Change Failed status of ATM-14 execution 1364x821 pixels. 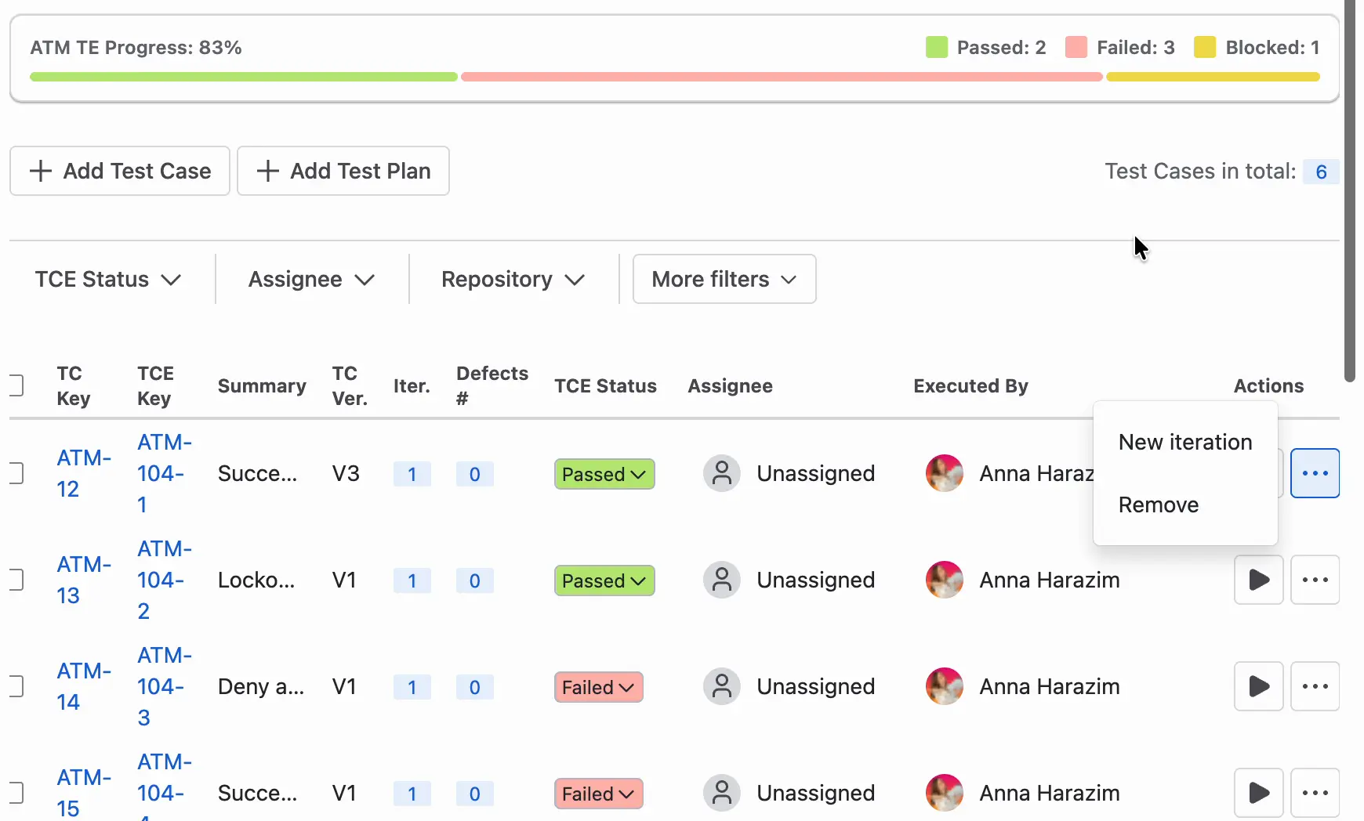pos(599,687)
